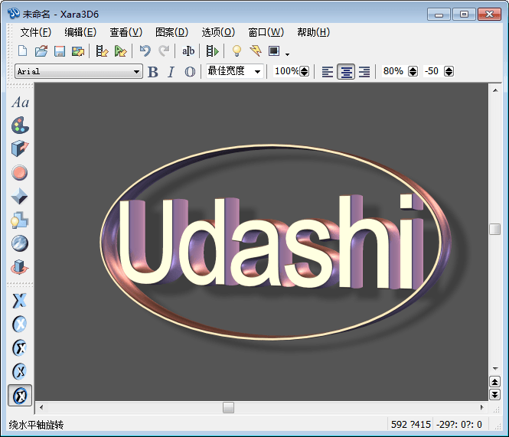Click the undo arrow icon
This screenshot has height=437, width=509.
(145, 51)
